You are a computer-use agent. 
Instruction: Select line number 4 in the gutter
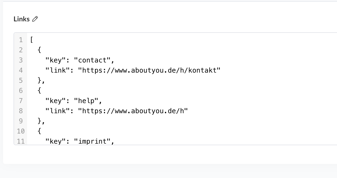point(21,70)
